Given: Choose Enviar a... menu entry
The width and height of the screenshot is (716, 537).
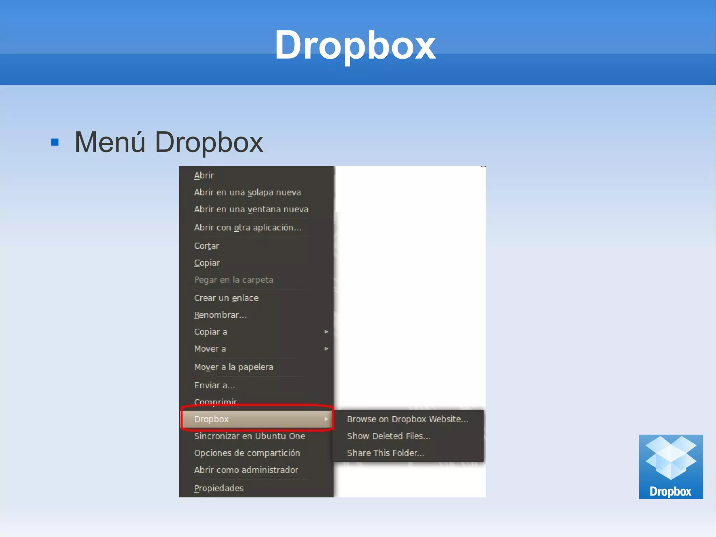Looking at the screenshot, I should click(x=256, y=385).
